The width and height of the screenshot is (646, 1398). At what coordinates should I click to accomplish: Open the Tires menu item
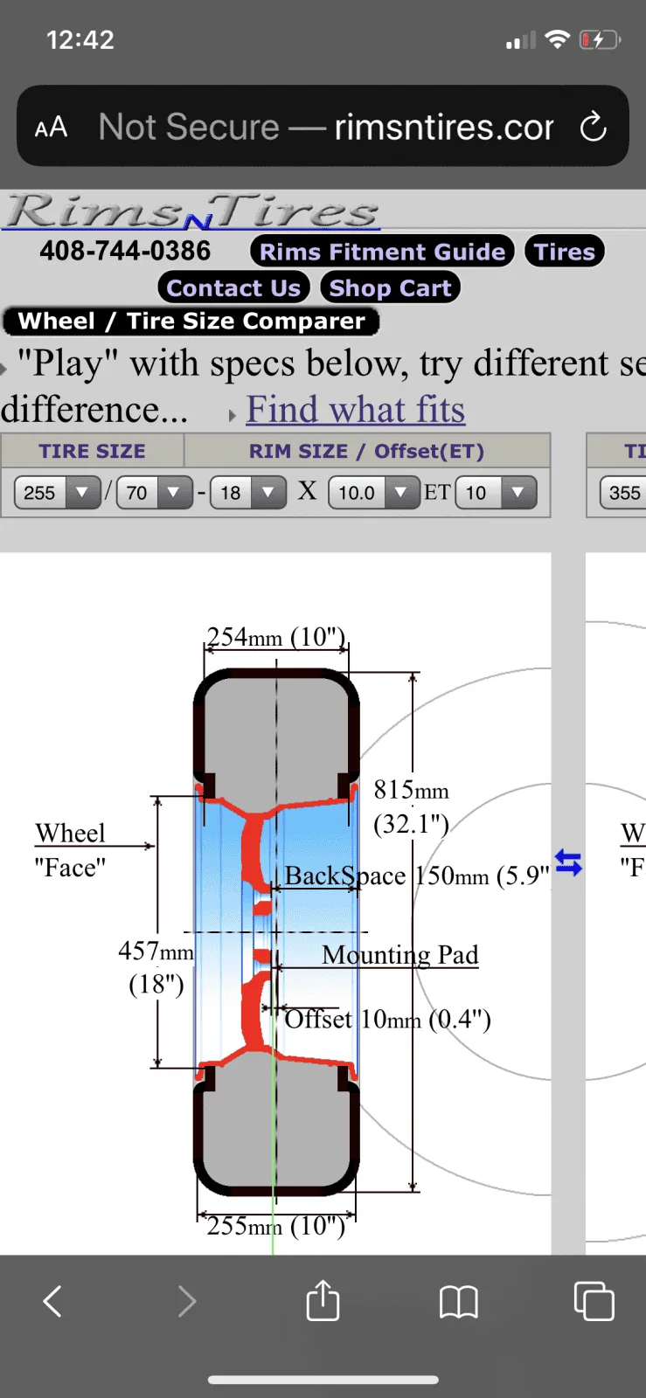(565, 252)
